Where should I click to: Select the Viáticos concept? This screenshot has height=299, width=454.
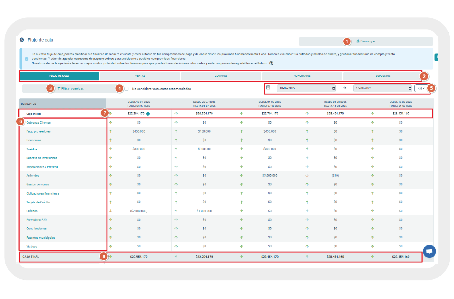click(32, 246)
